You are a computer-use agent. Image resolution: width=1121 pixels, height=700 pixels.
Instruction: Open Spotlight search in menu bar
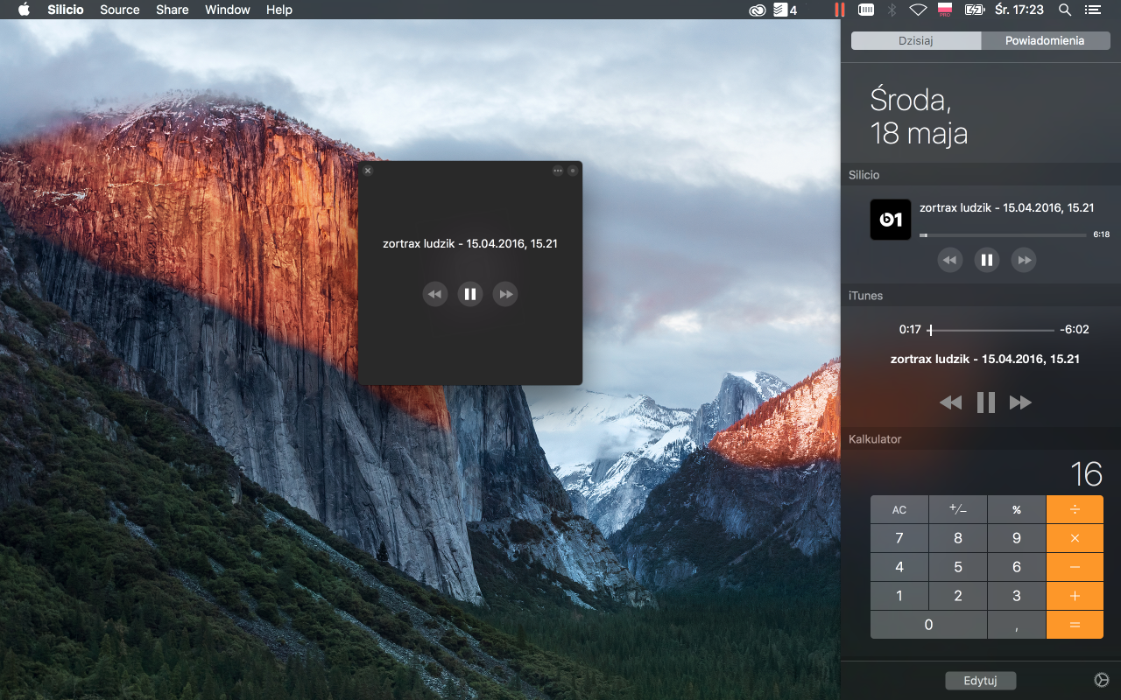(1065, 10)
